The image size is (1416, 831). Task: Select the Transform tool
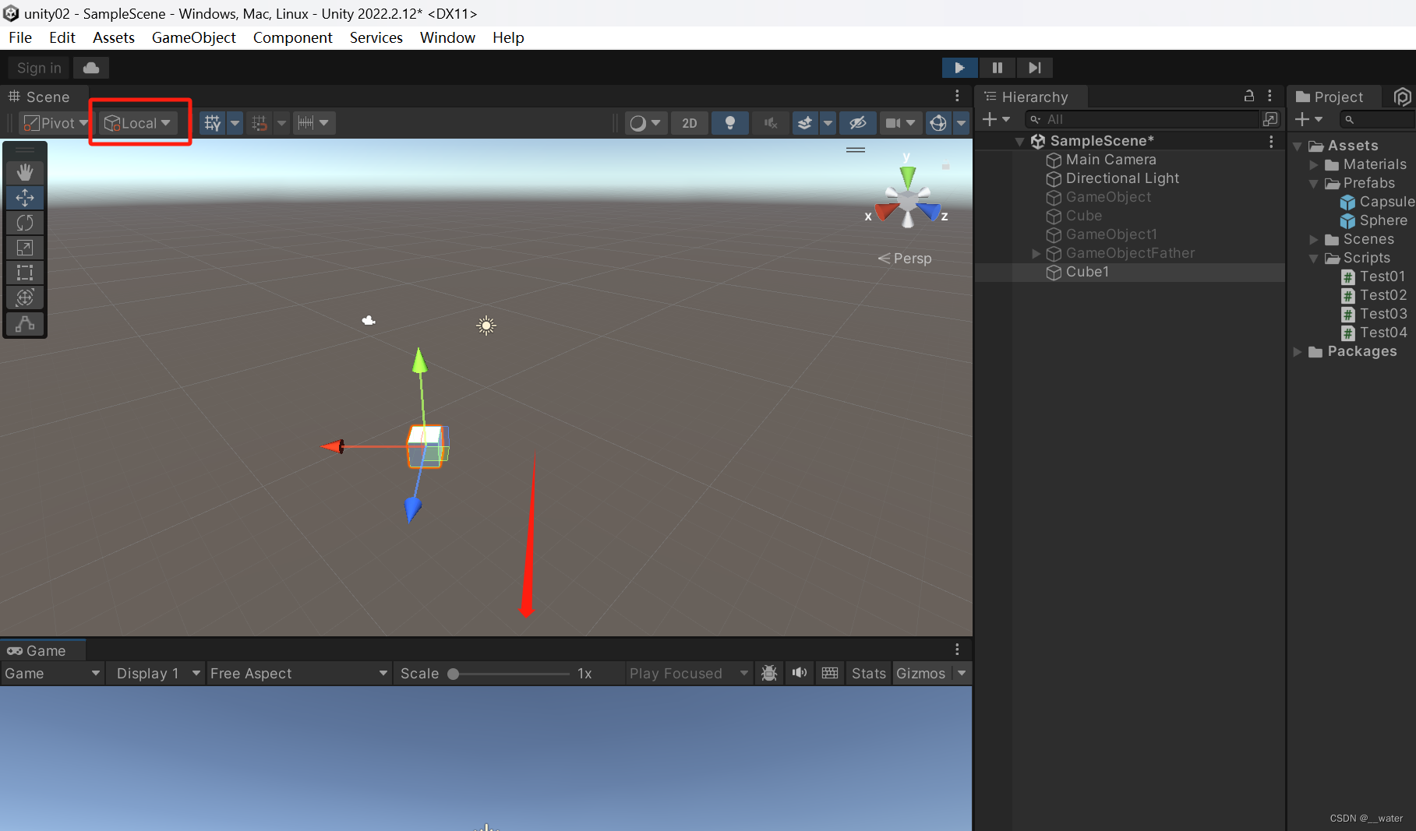coord(25,298)
